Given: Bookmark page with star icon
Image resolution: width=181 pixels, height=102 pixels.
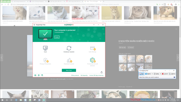Looking at the screenshot, I should pos(162,4).
